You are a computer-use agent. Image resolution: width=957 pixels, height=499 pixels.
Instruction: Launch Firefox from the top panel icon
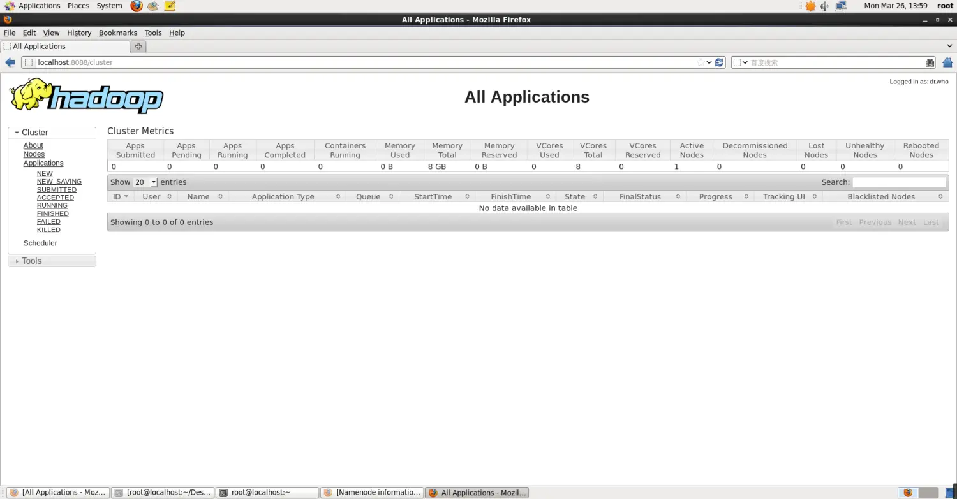click(137, 6)
